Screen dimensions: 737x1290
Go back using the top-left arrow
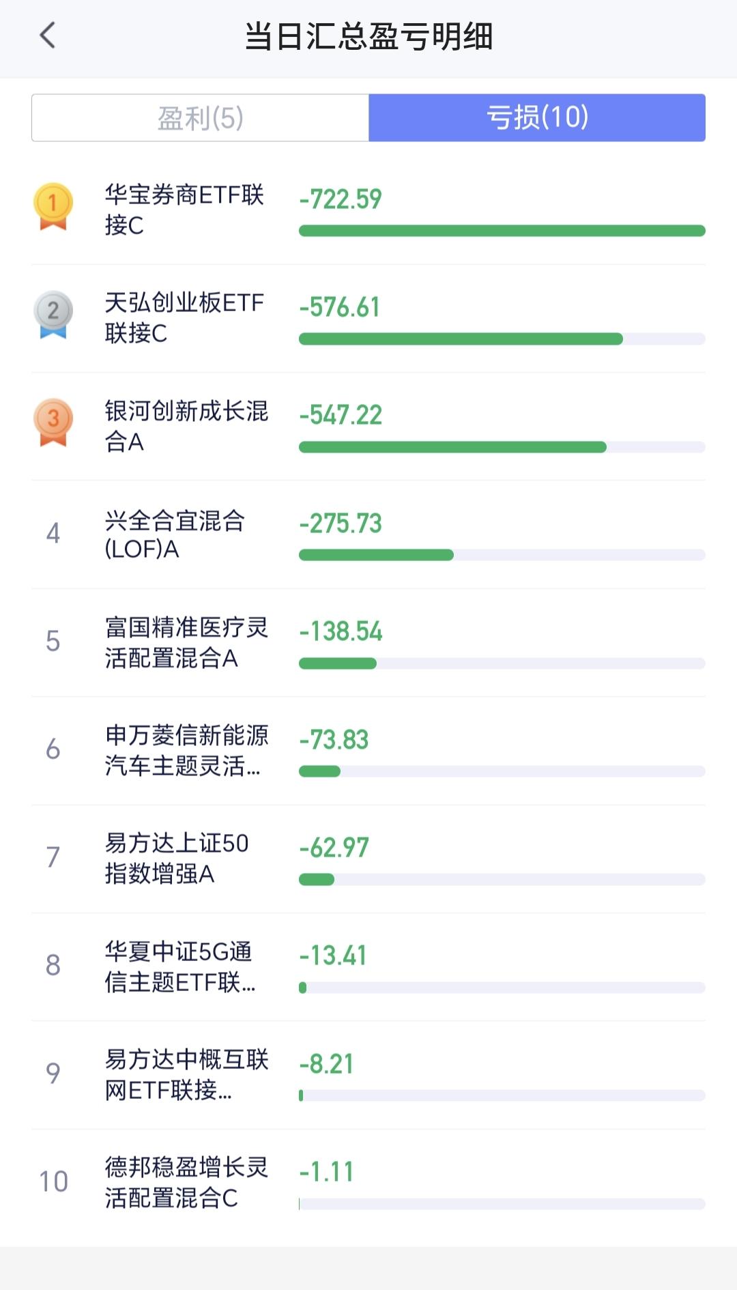(47, 35)
